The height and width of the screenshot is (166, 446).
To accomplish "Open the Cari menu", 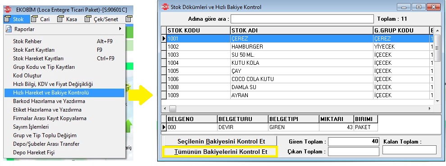I will [41, 19].
